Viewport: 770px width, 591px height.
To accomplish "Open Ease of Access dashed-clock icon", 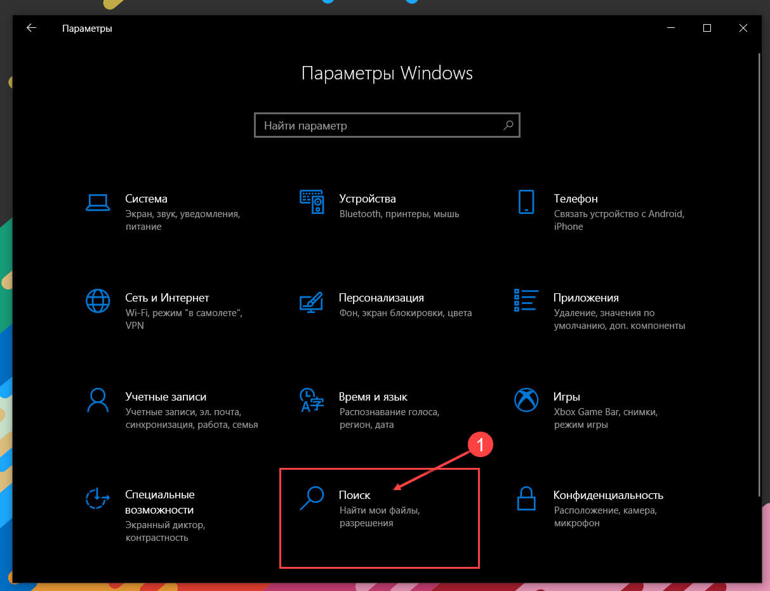I will click(x=98, y=498).
